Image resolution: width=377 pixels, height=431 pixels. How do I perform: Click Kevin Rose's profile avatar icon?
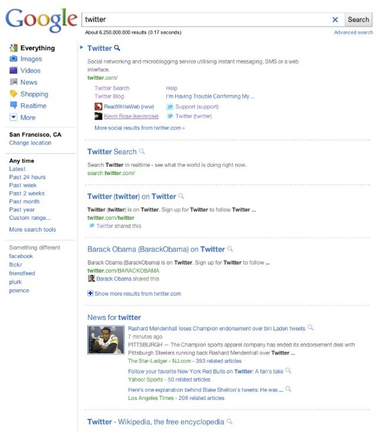[x=98, y=116]
